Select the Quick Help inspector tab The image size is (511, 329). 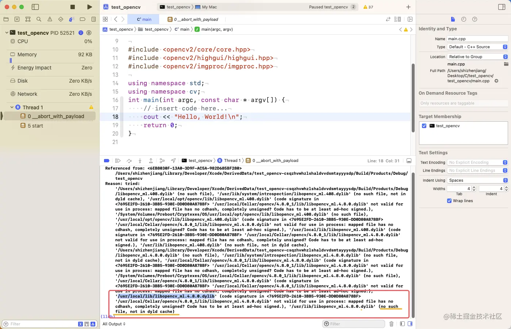pos(474,19)
